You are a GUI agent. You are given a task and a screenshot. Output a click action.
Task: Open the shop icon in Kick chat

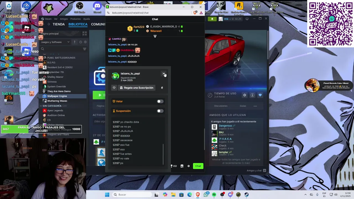(182, 166)
